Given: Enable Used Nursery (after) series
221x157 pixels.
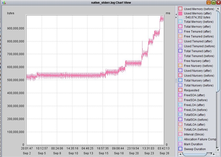Looking at the screenshot, I should click(180, 71).
